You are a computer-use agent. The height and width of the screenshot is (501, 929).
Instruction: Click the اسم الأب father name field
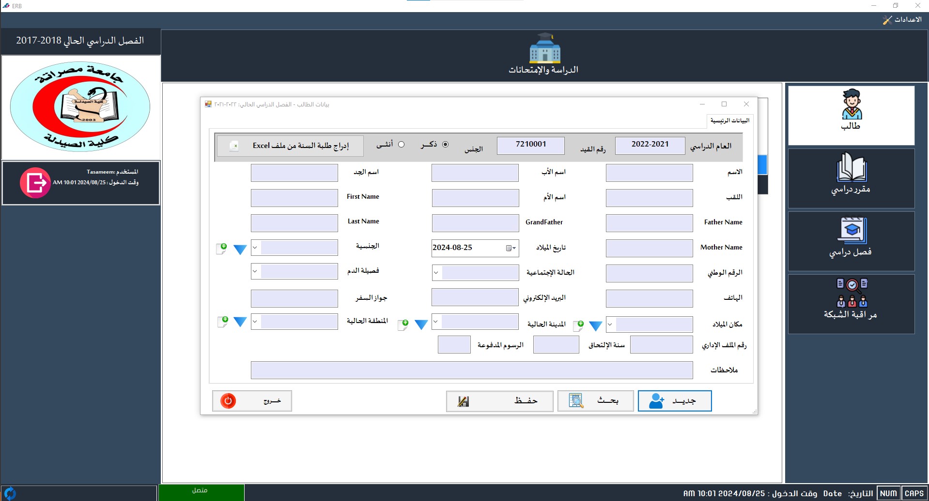(475, 173)
